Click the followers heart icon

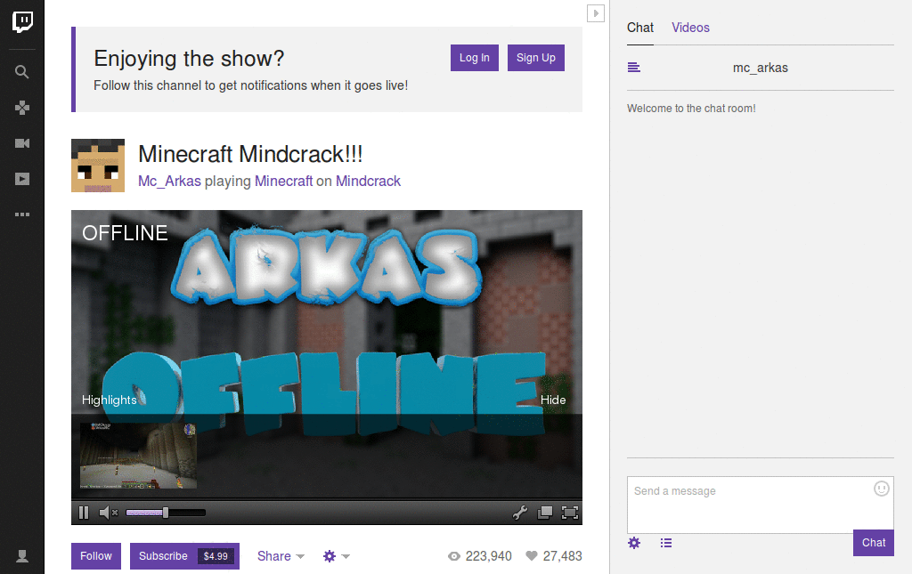[x=531, y=556]
